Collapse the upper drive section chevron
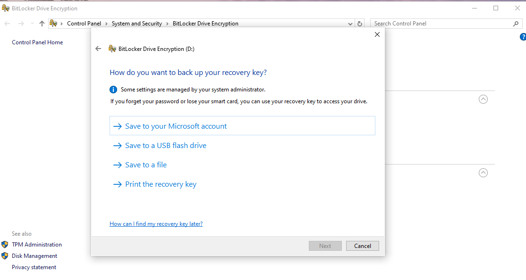 [x=483, y=99]
